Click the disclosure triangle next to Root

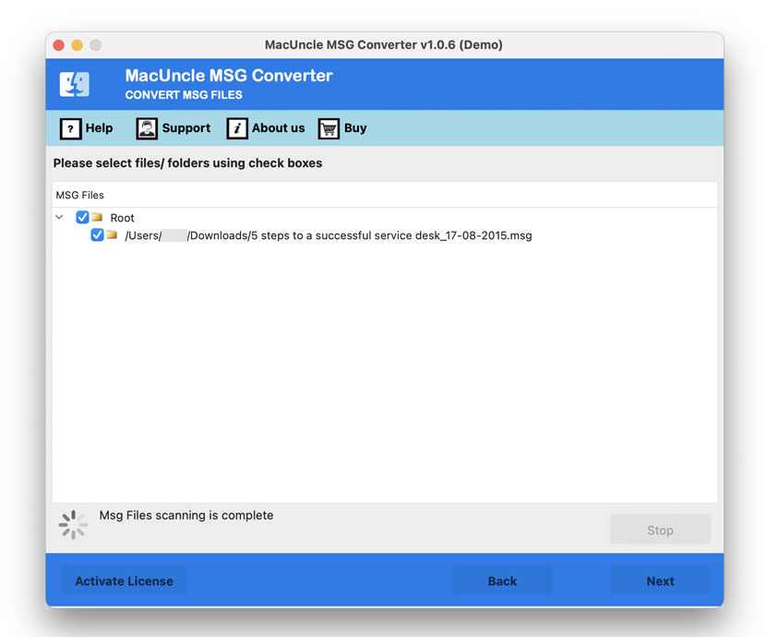[59, 217]
